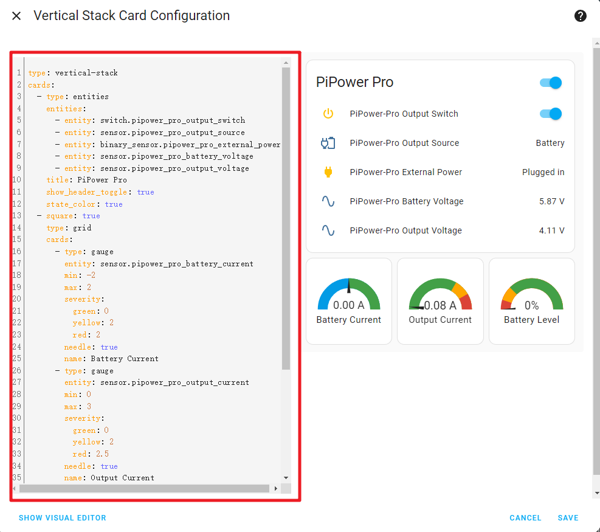The image size is (600, 532).
Task: Click the code editor down scroll arrow
Action: coord(286,478)
